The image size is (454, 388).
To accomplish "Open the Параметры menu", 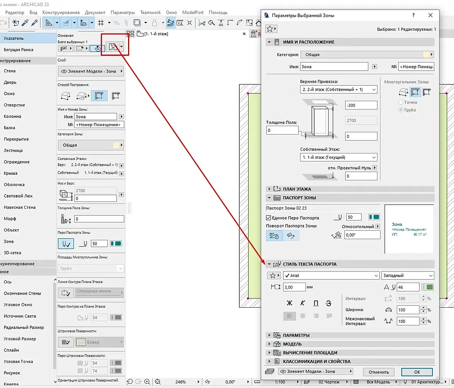I will point(122,12).
